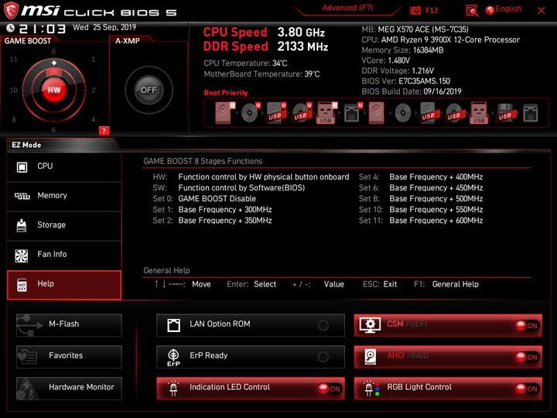Change language from English
Viewport: 557px width, 418px height.
[x=504, y=9]
